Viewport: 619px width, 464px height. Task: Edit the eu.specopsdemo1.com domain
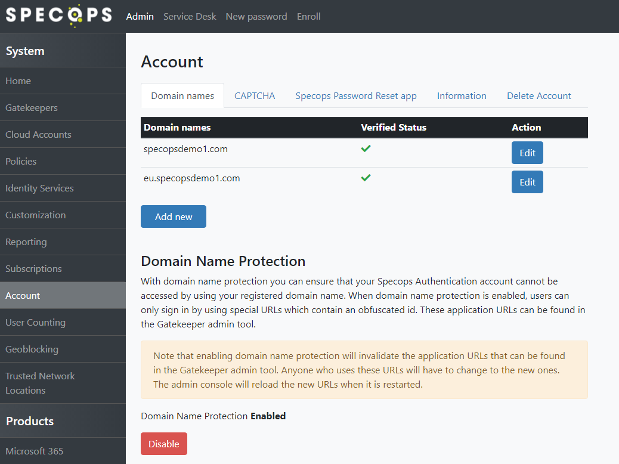coord(527,182)
